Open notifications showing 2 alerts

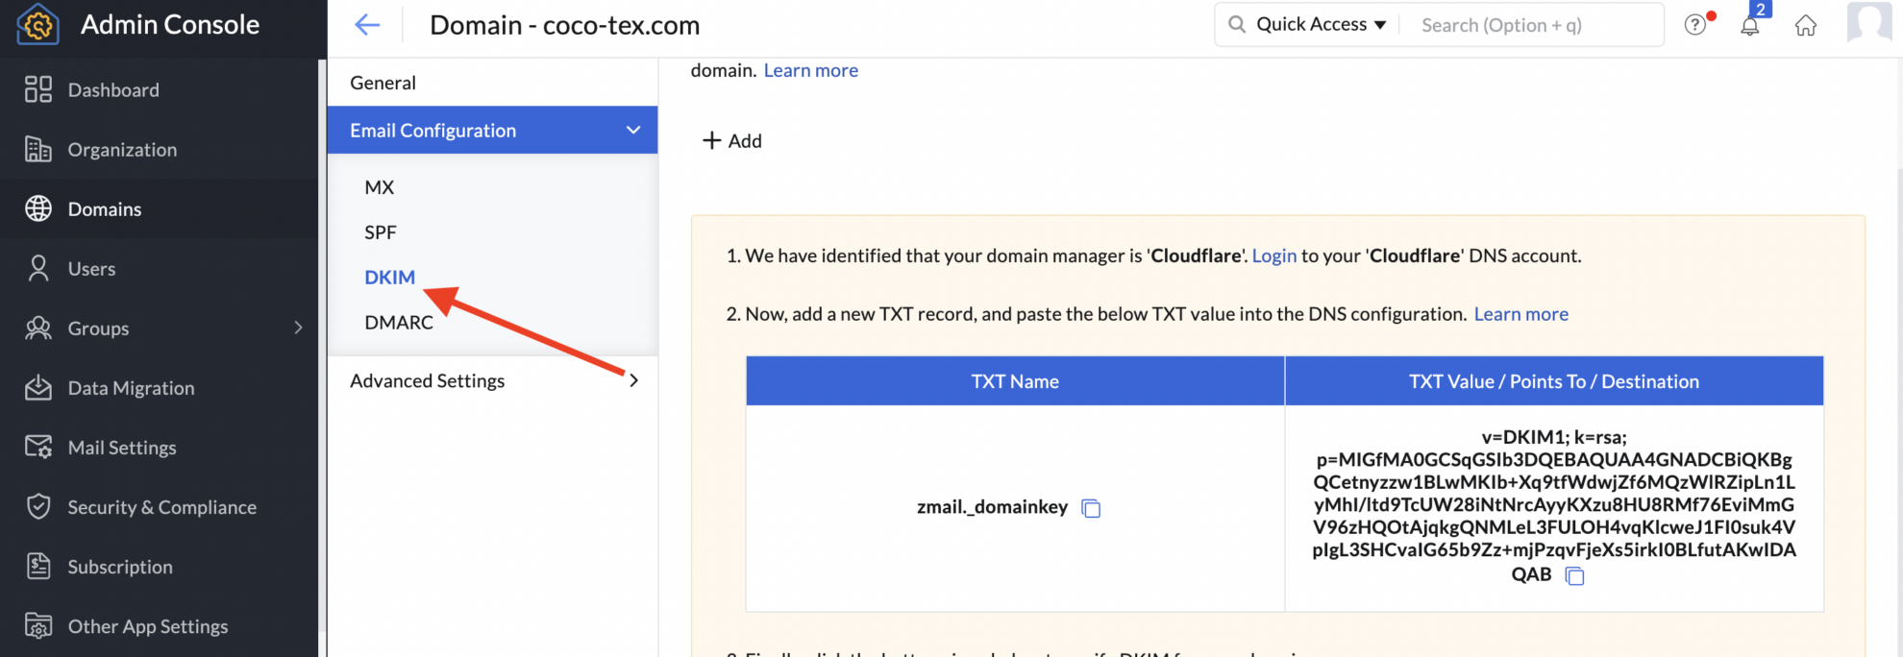click(x=1750, y=26)
